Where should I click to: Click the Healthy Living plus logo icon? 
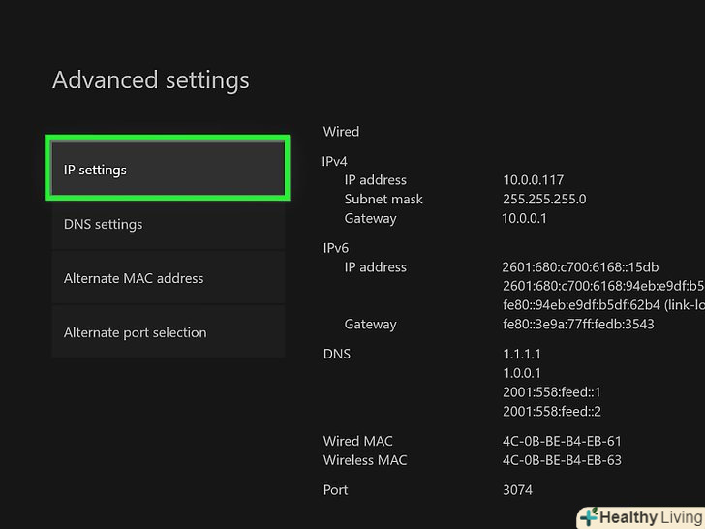(x=587, y=517)
